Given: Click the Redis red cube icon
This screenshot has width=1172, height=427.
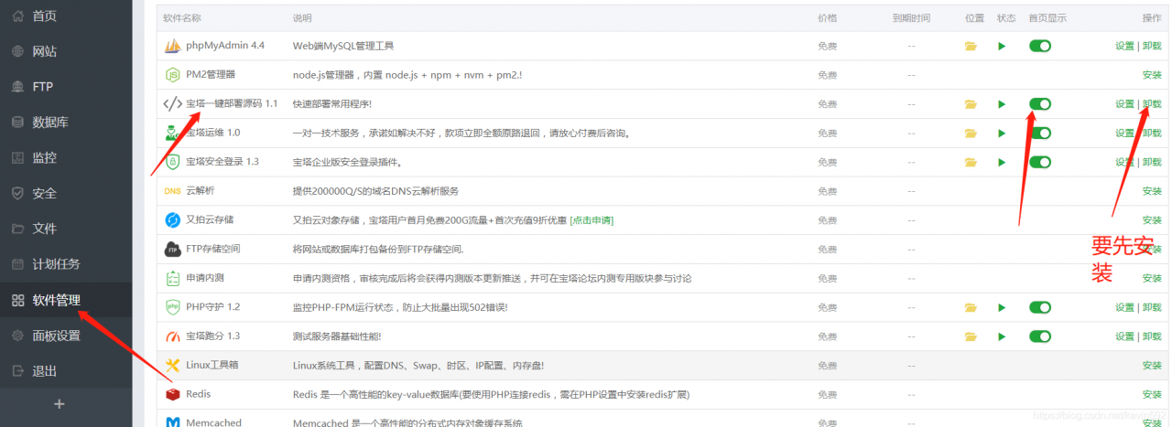Looking at the screenshot, I should pos(172,394).
